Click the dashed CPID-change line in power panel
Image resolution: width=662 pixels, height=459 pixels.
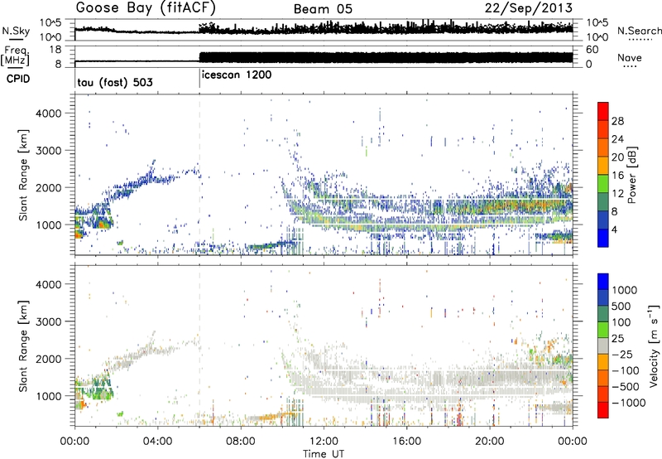(x=199, y=173)
